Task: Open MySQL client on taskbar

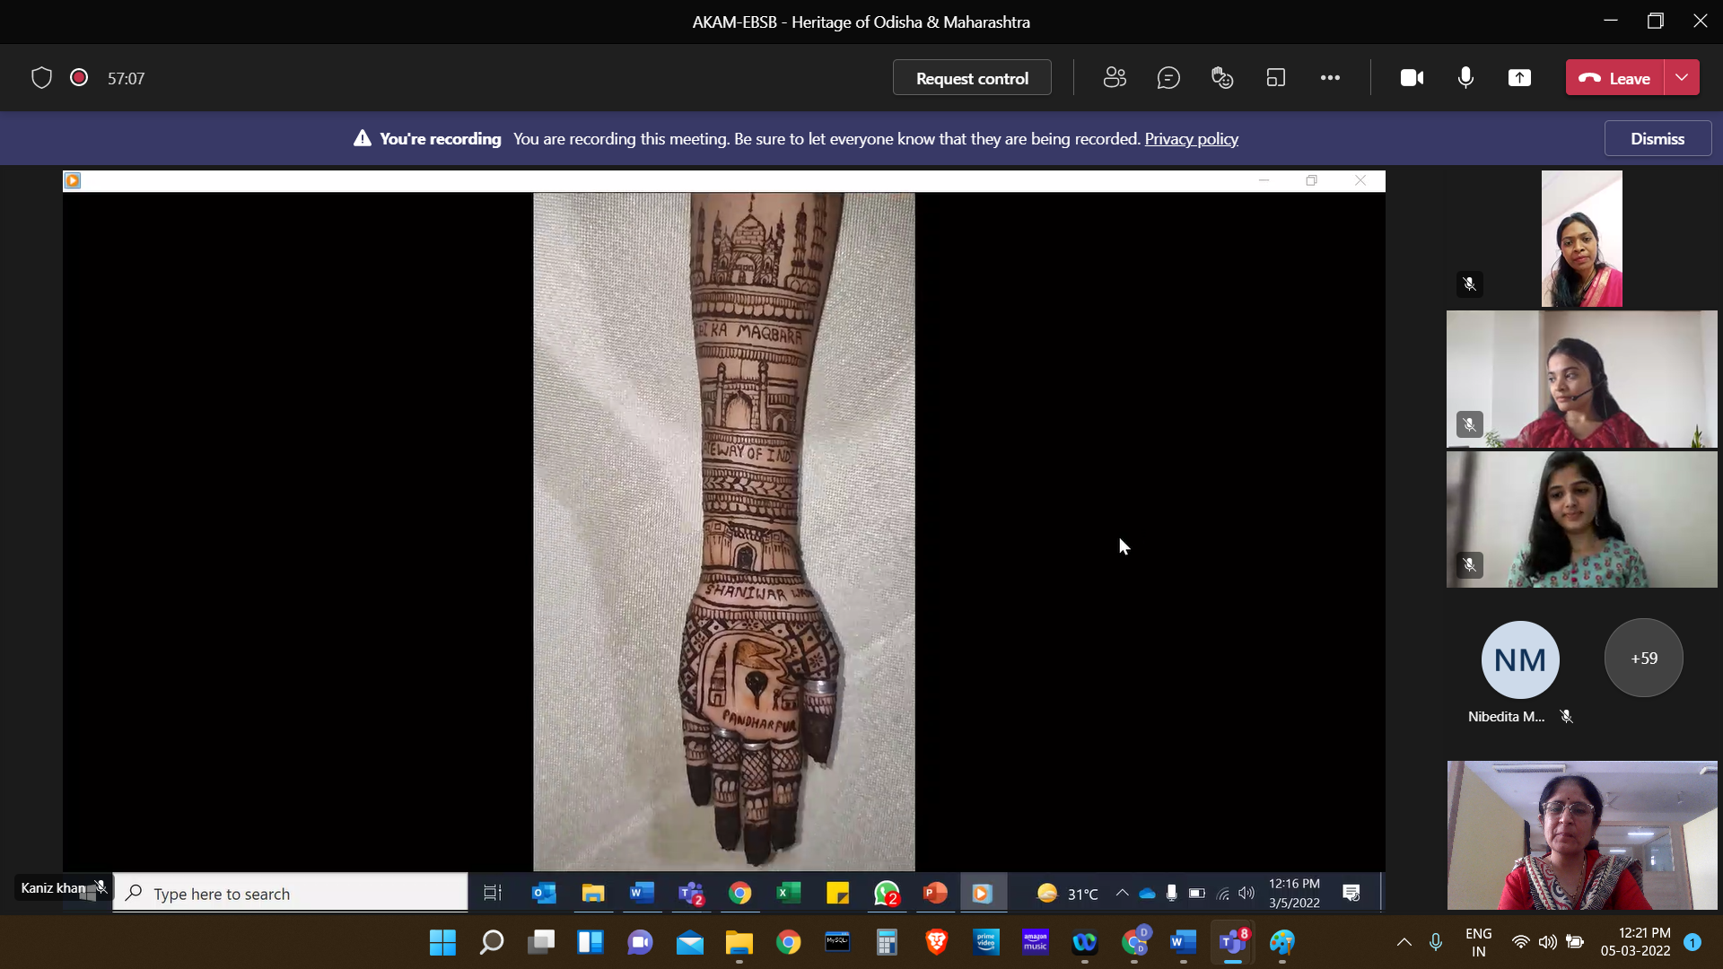Action: pyautogui.click(x=837, y=942)
